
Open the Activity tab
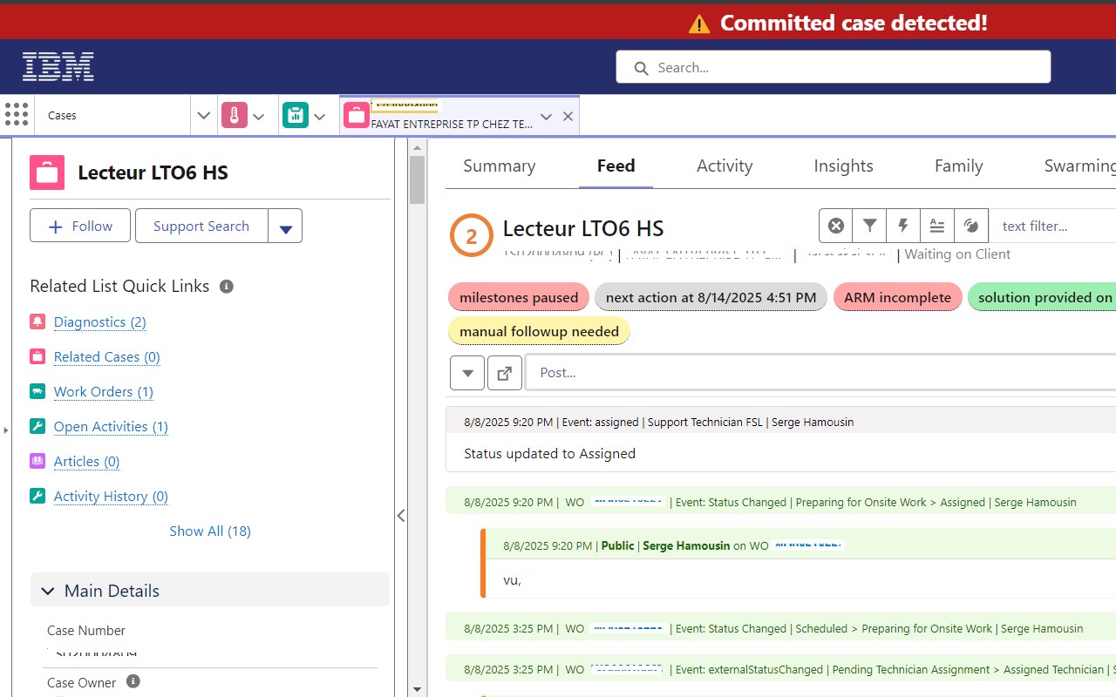pos(725,166)
